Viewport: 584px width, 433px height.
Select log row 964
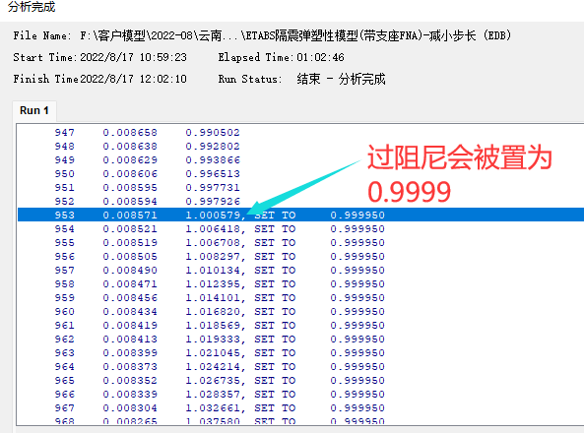click(x=300, y=367)
